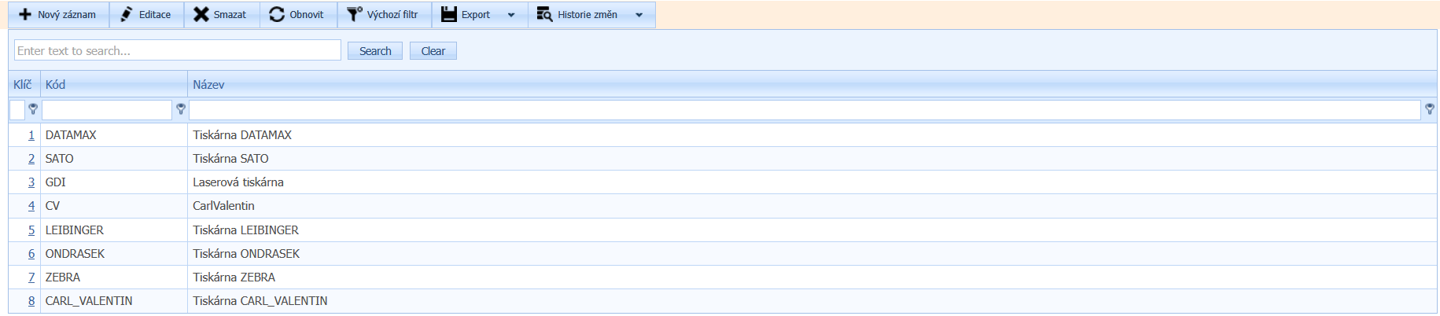Open filter menu for Název column
This screenshot has width=1440, height=316.
point(1430,109)
